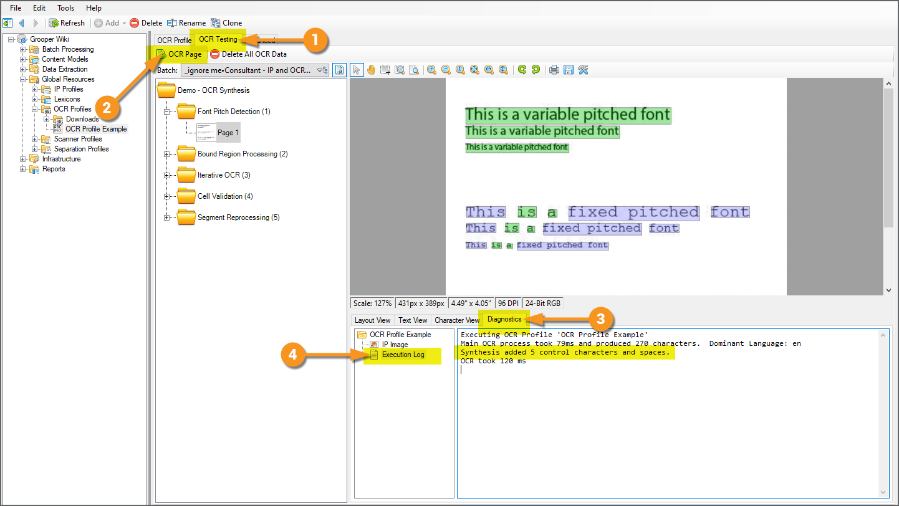
Task: Click the save disk icon
Action: (x=568, y=70)
